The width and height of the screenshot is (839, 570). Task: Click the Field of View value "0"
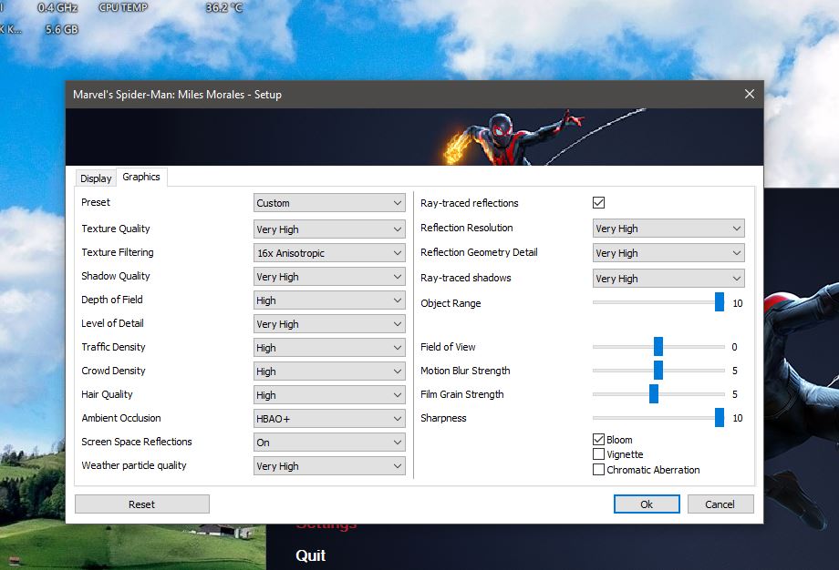(x=735, y=347)
